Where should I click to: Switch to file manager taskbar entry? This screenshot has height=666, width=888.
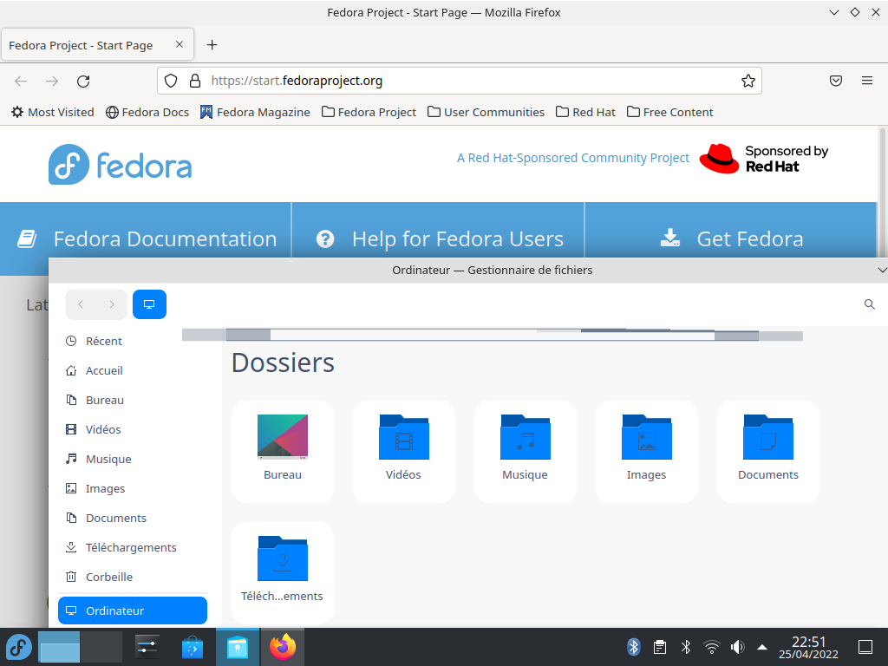pos(238,647)
